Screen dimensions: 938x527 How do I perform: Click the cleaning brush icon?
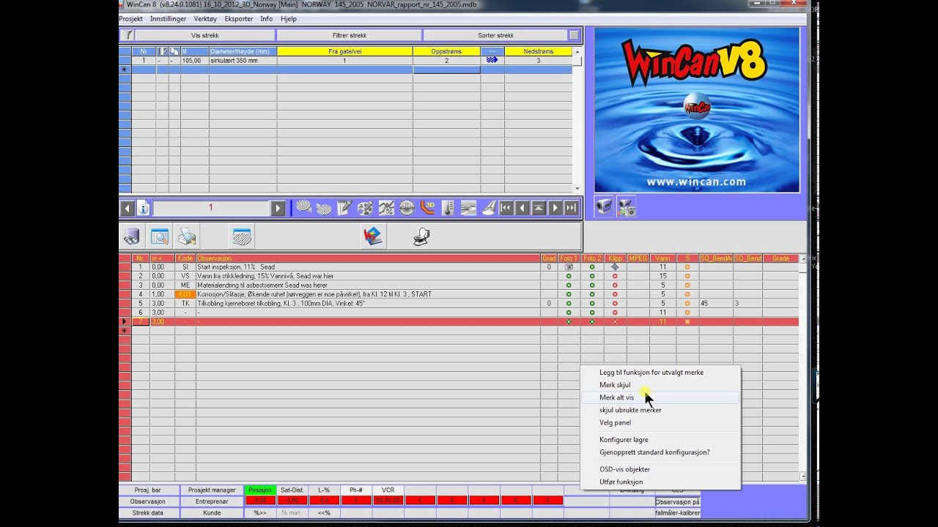489,209
